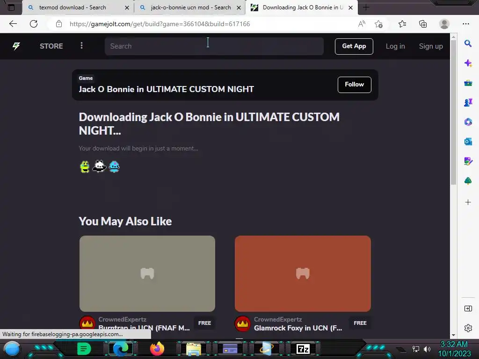Open the STORE link
479x359 pixels.
pyautogui.click(x=51, y=46)
